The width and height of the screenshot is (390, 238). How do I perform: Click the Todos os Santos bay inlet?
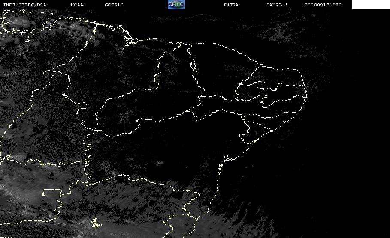tap(227, 158)
